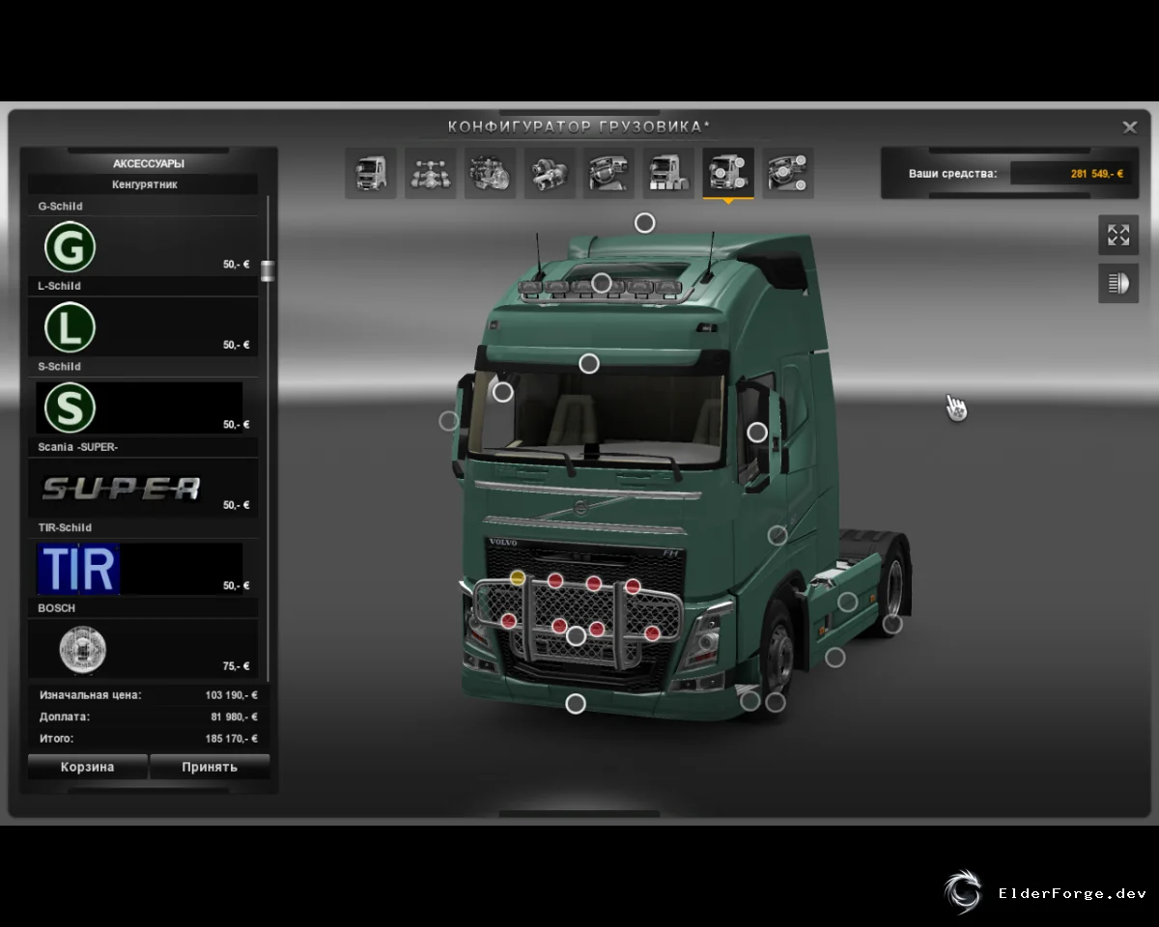Screen dimensions: 1159x927
Task: Click the 75 € price of BOSCH
Action: 237,666
